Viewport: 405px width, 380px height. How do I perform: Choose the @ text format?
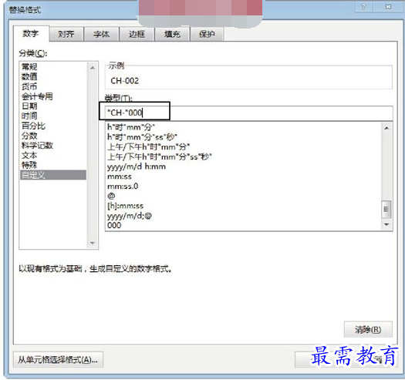[x=243, y=196]
